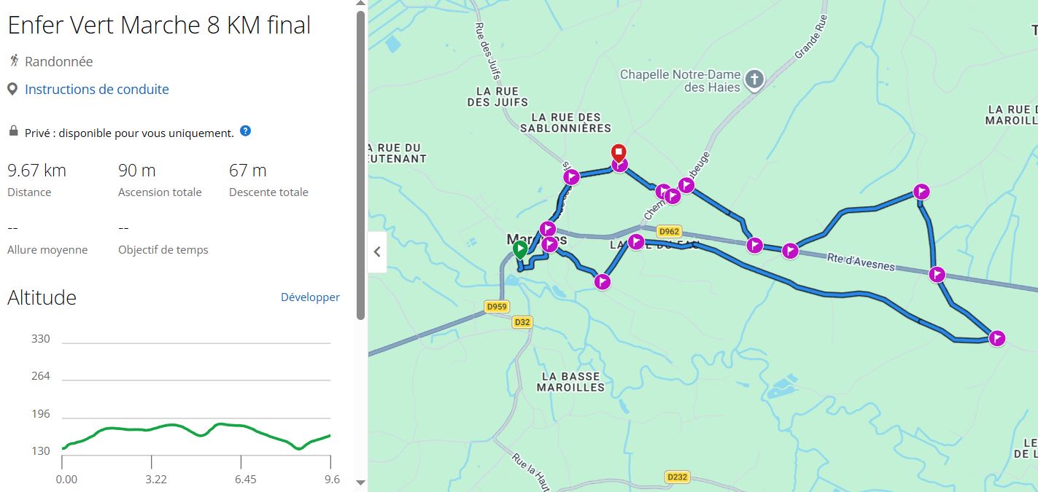Collapse the side panel with the left chevron
The height and width of the screenshot is (492, 1038).
[377, 252]
